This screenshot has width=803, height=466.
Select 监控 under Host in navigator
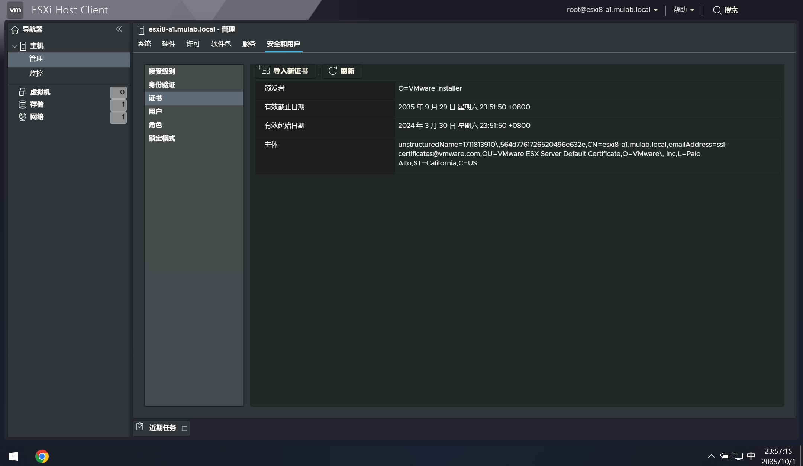69,74
